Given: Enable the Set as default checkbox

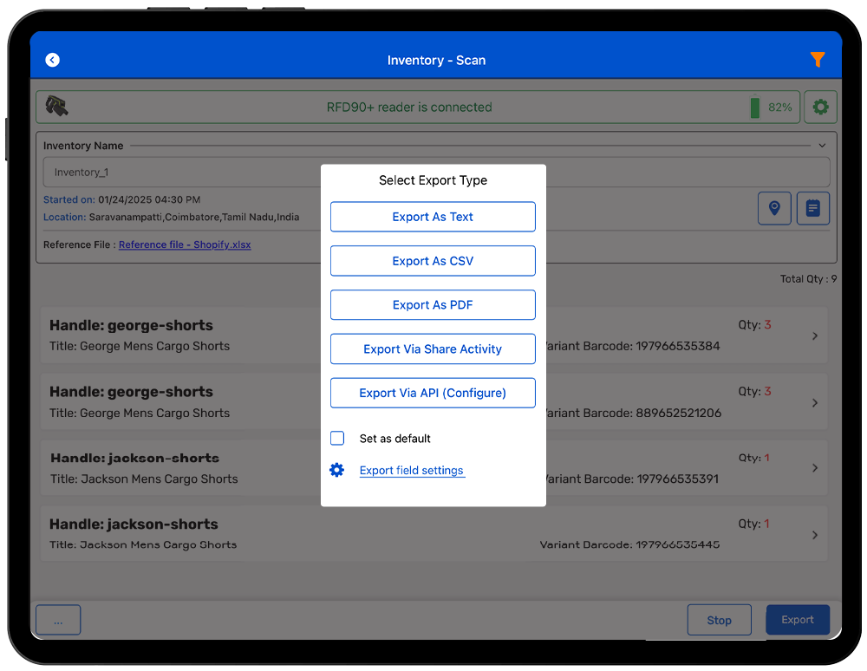Looking at the screenshot, I should pos(337,439).
